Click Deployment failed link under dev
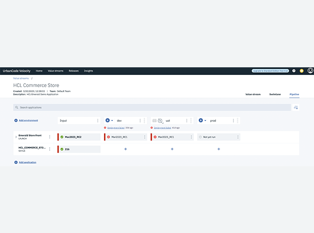314x233 pixels. [x=116, y=128]
